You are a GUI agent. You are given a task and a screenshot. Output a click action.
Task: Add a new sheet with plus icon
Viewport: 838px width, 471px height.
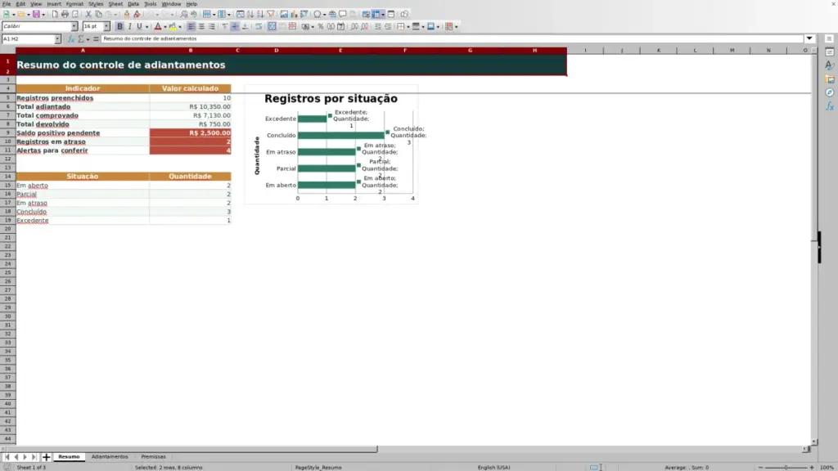[x=46, y=457]
